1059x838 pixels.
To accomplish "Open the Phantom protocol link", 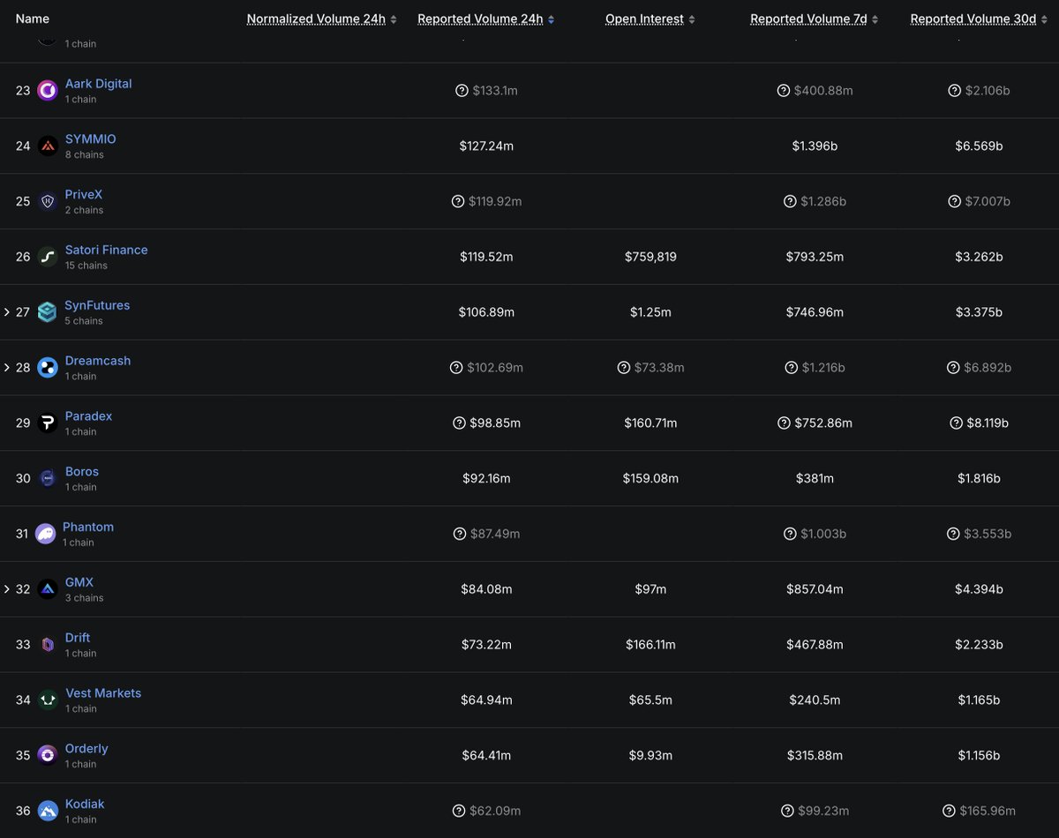I will coord(88,527).
